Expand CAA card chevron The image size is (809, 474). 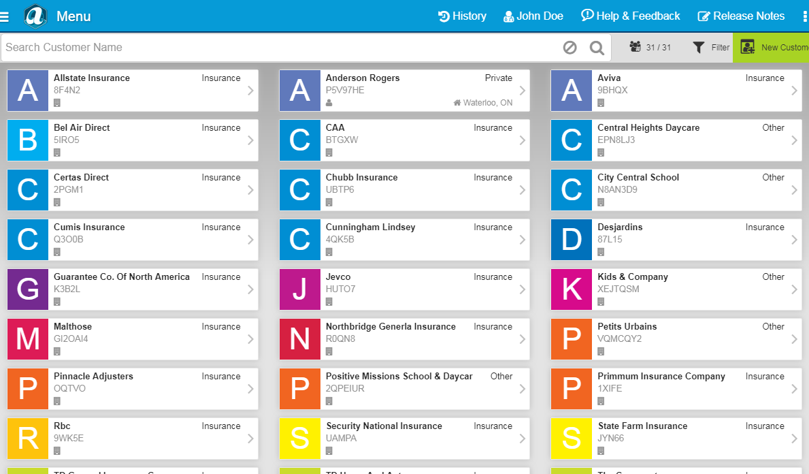[x=522, y=140]
